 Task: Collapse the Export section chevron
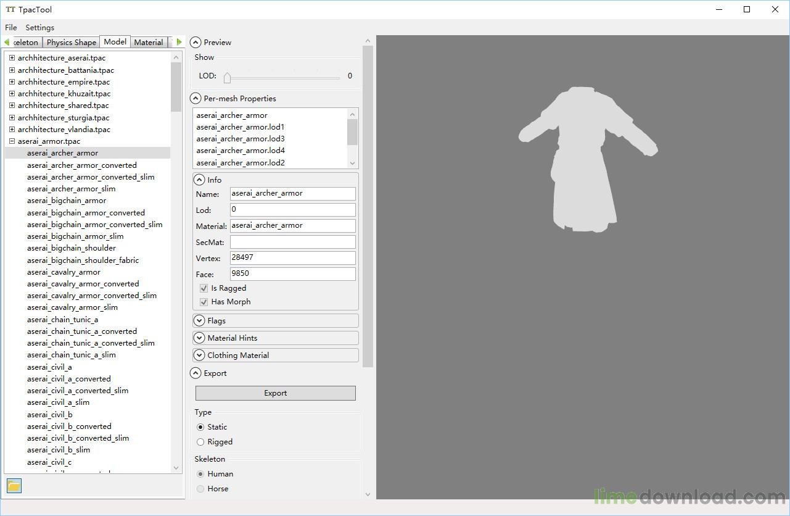click(x=195, y=373)
